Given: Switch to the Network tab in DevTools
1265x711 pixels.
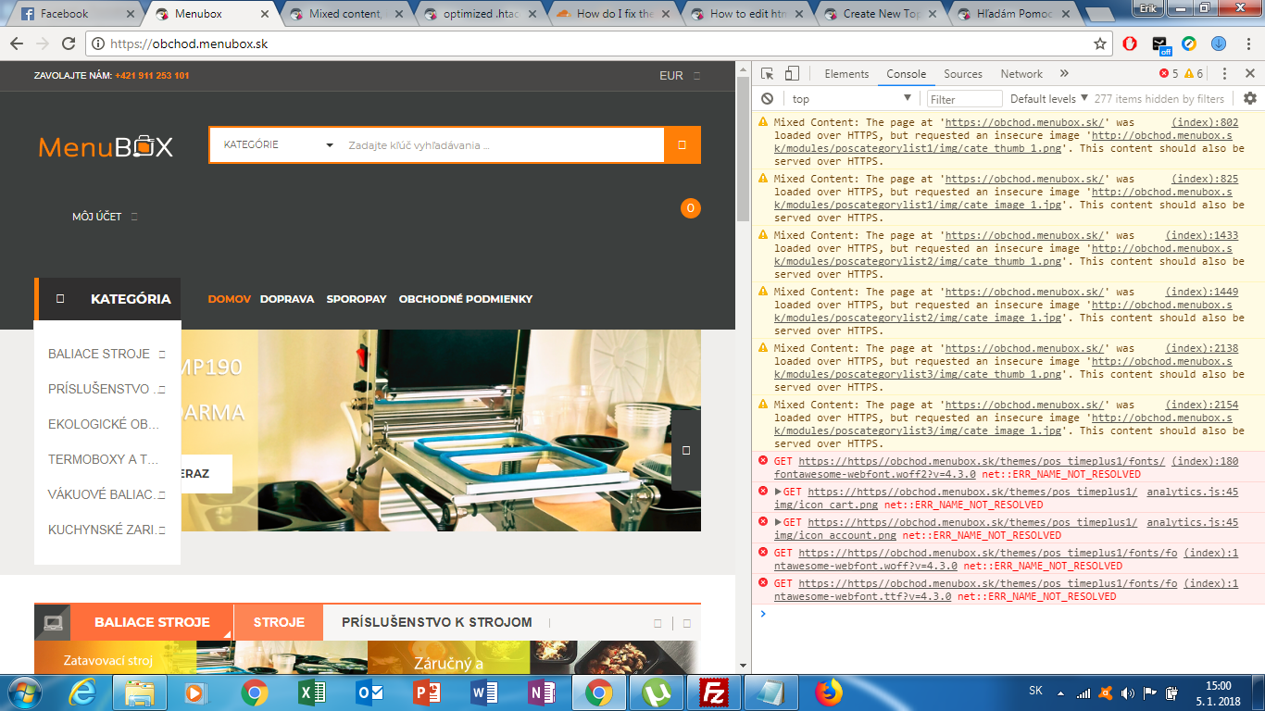Looking at the screenshot, I should pyautogui.click(x=1021, y=74).
